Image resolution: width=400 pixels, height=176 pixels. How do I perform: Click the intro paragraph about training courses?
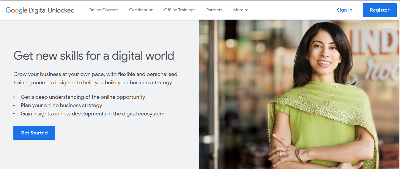point(95,78)
